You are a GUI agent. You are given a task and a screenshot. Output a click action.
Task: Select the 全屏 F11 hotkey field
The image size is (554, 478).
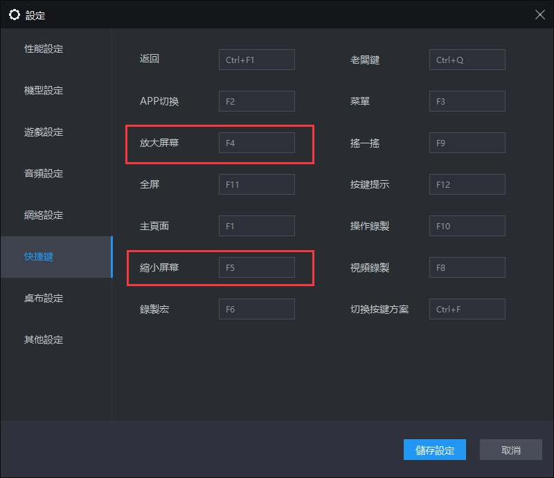pos(257,184)
